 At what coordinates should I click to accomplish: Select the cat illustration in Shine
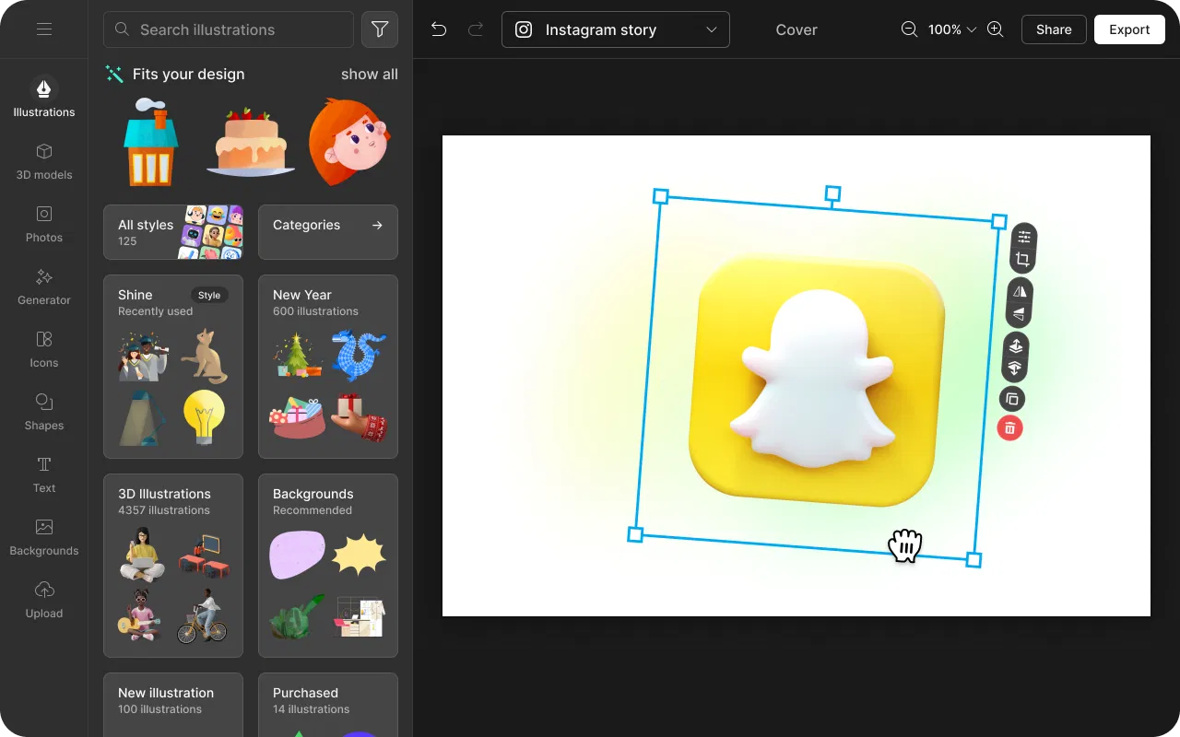tap(204, 356)
